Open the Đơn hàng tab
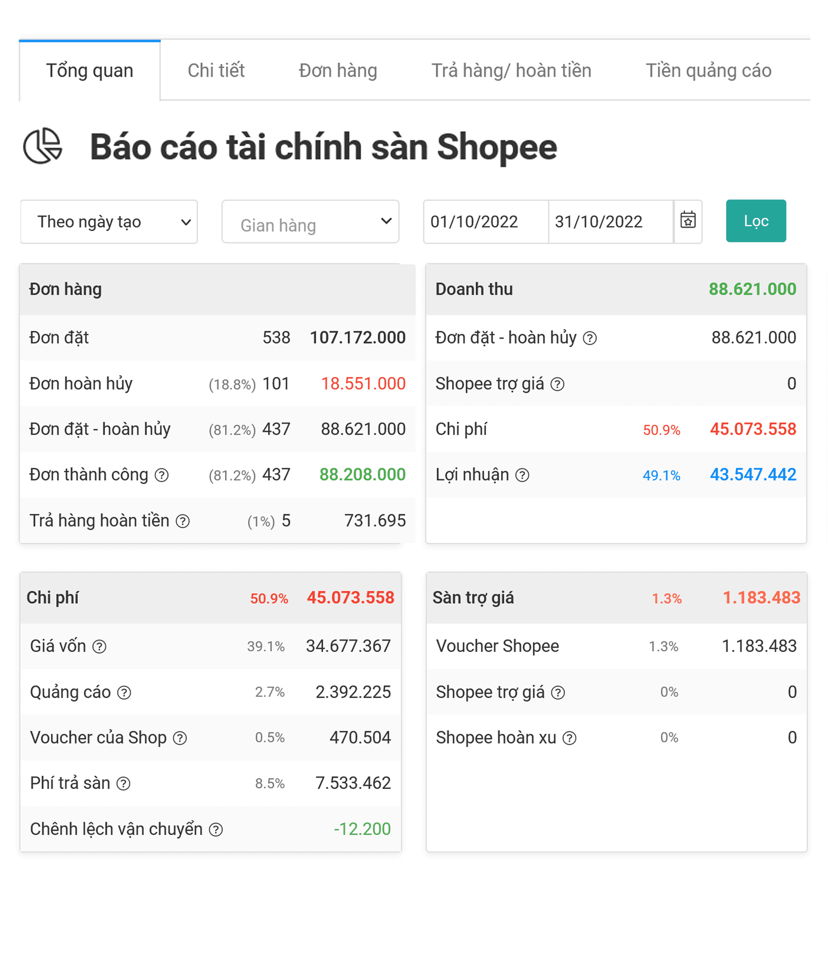 pos(338,70)
